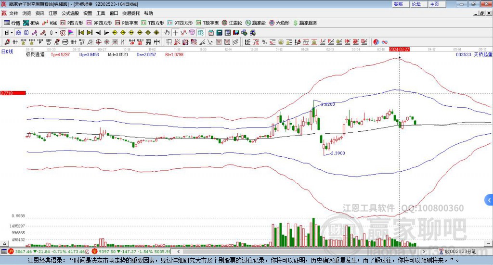Select the percent % line tool
The height and width of the screenshot is (265, 493).
point(264,42)
